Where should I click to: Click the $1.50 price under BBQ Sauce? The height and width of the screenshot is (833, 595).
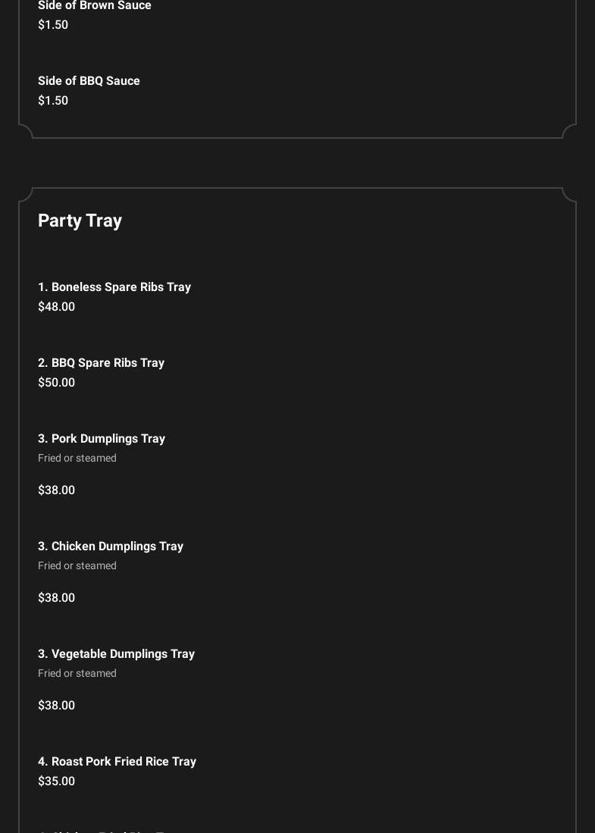point(53,101)
